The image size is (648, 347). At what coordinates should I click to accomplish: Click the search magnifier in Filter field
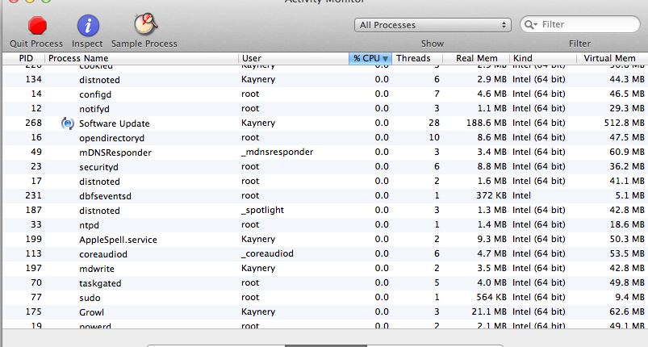click(x=529, y=25)
